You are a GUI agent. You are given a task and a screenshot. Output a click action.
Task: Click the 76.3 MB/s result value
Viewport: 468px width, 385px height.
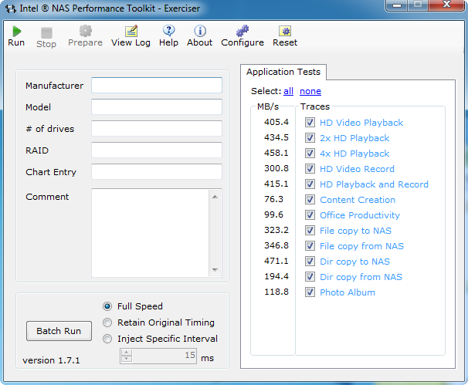point(273,199)
